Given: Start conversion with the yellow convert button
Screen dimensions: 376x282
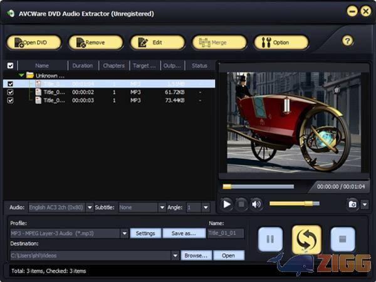Looking at the screenshot, I should [x=306, y=239].
